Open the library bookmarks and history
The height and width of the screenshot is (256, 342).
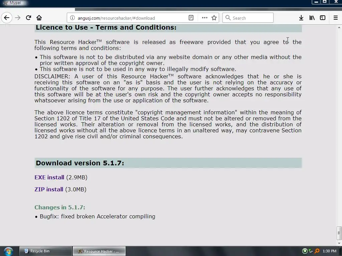coord(312,18)
